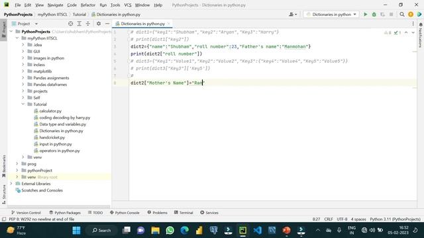Open the Tools menu
This screenshot has width=424, height=238.
pos(115,5)
